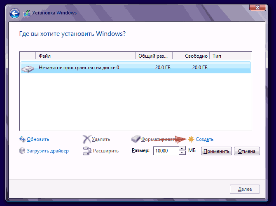
Task: Click the total size 20.0 ГБ cell
Action: pyautogui.click(x=163, y=68)
